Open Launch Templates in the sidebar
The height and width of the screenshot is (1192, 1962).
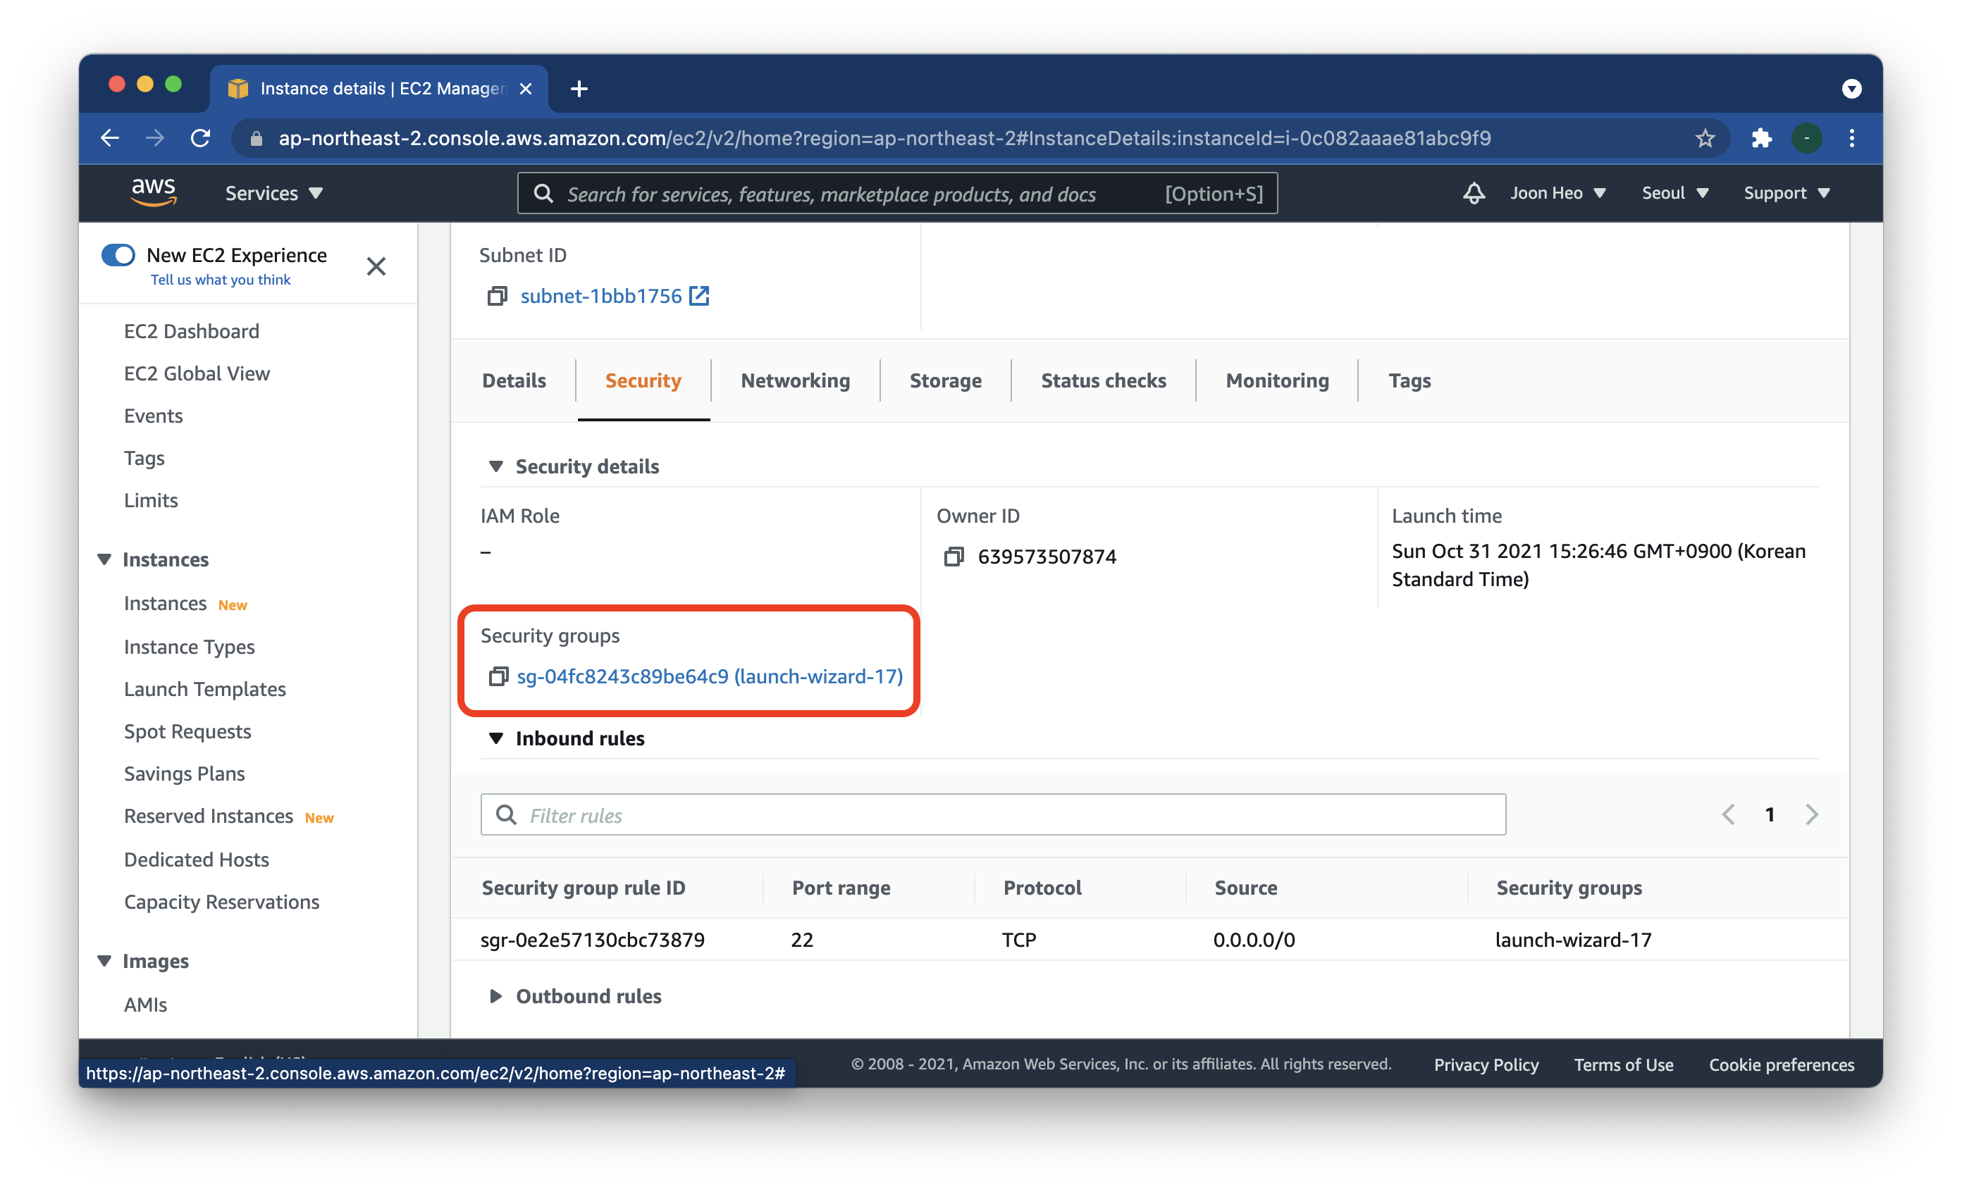click(204, 689)
